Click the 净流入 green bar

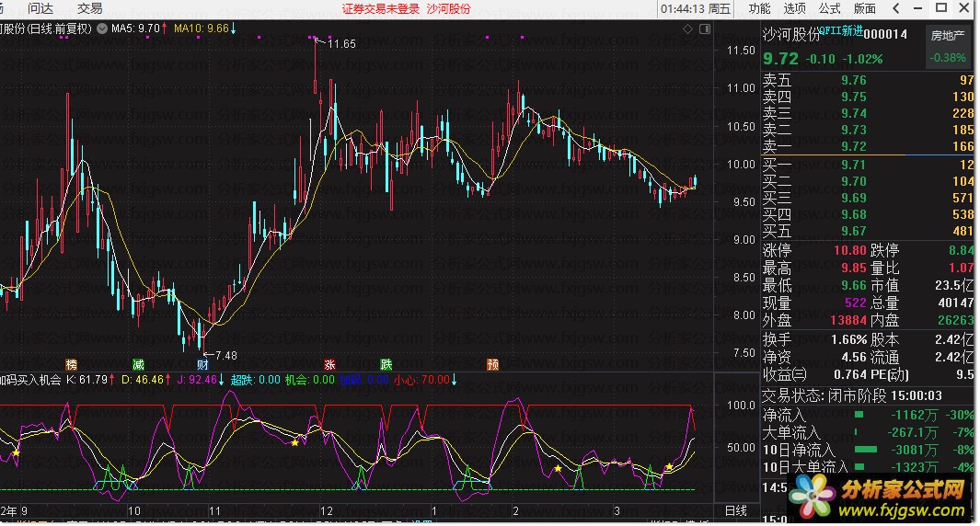[859, 415]
